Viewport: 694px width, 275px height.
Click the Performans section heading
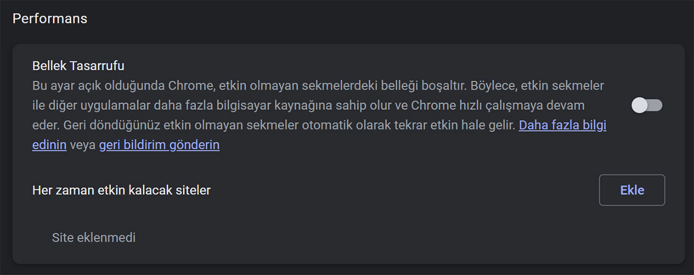pyautogui.click(x=50, y=18)
